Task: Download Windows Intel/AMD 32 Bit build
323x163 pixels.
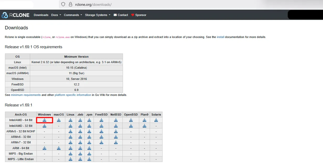Action: coord(44,126)
